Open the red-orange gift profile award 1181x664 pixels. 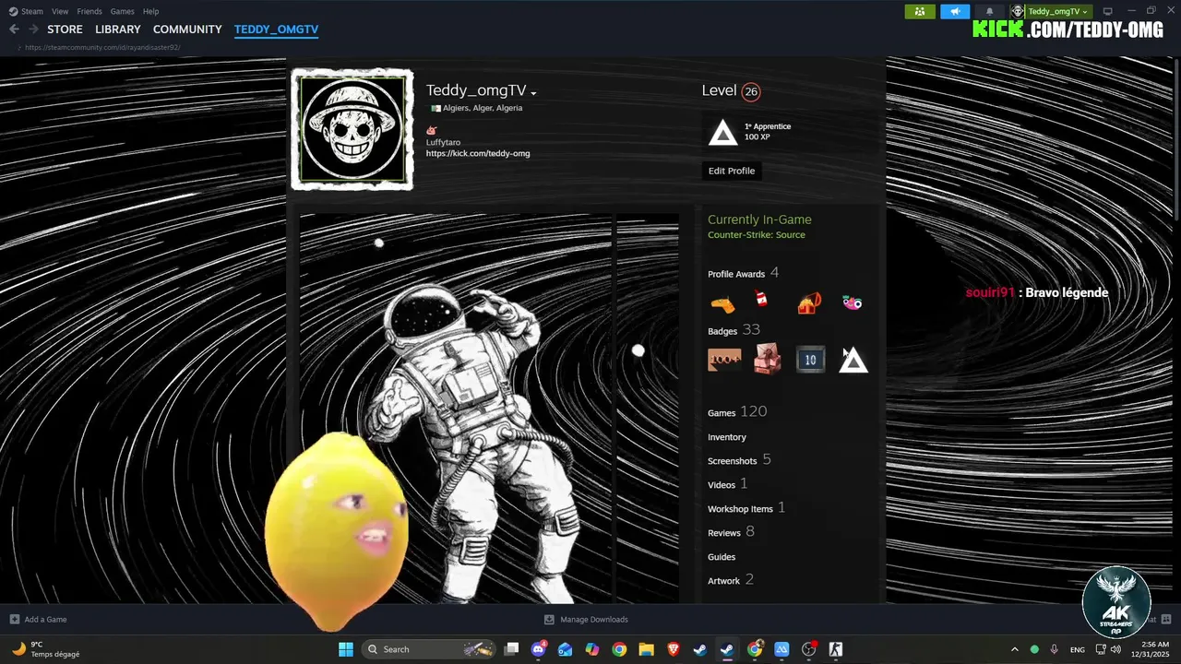[809, 302]
